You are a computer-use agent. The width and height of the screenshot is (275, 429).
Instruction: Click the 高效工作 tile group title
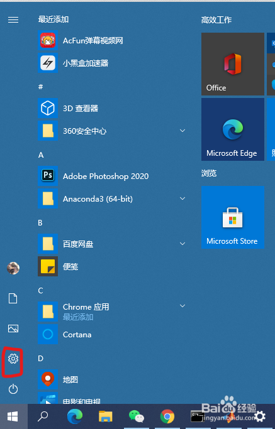pyautogui.click(x=216, y=19)
